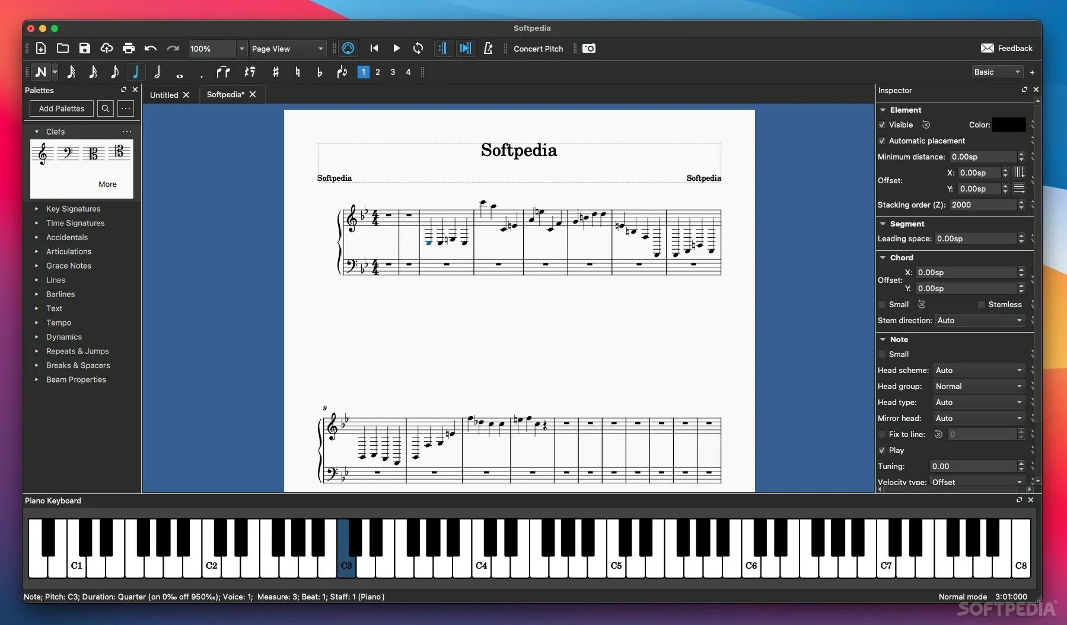
Task: Open Color swatch in Inspector
Action: (x=1009, y=125)
